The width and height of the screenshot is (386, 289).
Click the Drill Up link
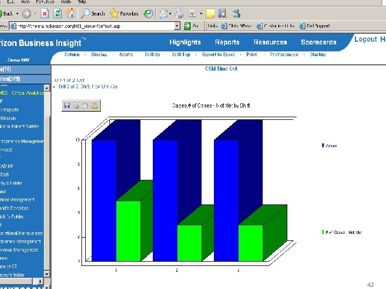click(x=152, y=55)
